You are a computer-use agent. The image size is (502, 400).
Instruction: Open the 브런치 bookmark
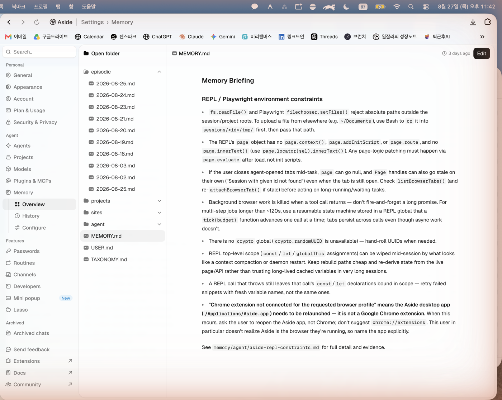click(x=355, y=37)
